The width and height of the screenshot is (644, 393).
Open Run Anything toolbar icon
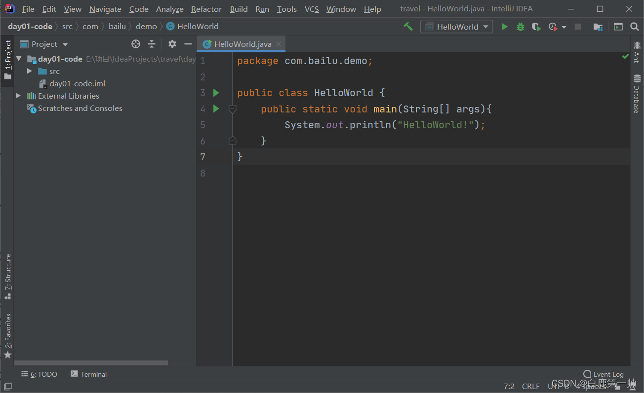coord(618,27)
